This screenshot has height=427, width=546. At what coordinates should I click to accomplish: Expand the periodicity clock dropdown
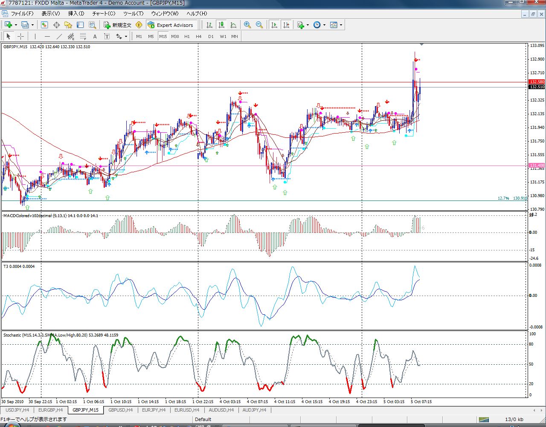(324, 25)
